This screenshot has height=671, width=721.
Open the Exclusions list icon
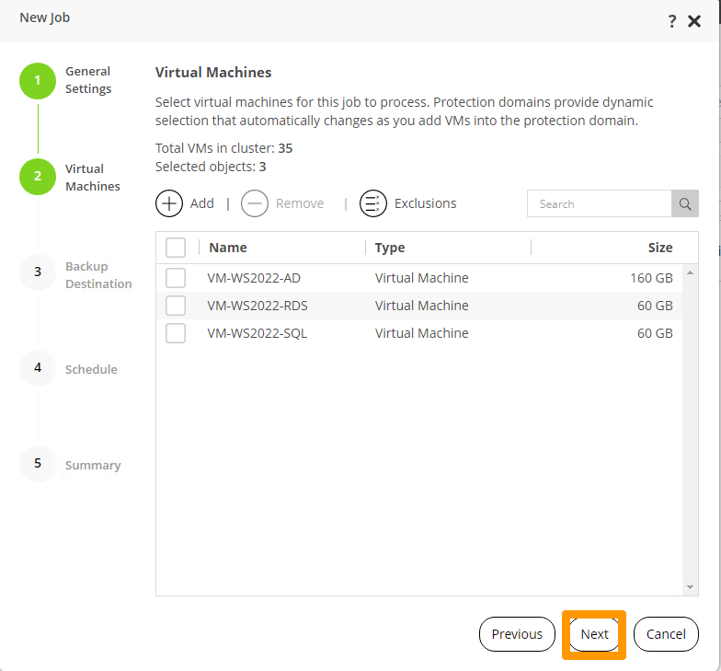tap(373, 203)
